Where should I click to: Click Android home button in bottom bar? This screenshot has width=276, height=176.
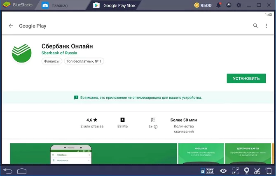pos(22,171)
